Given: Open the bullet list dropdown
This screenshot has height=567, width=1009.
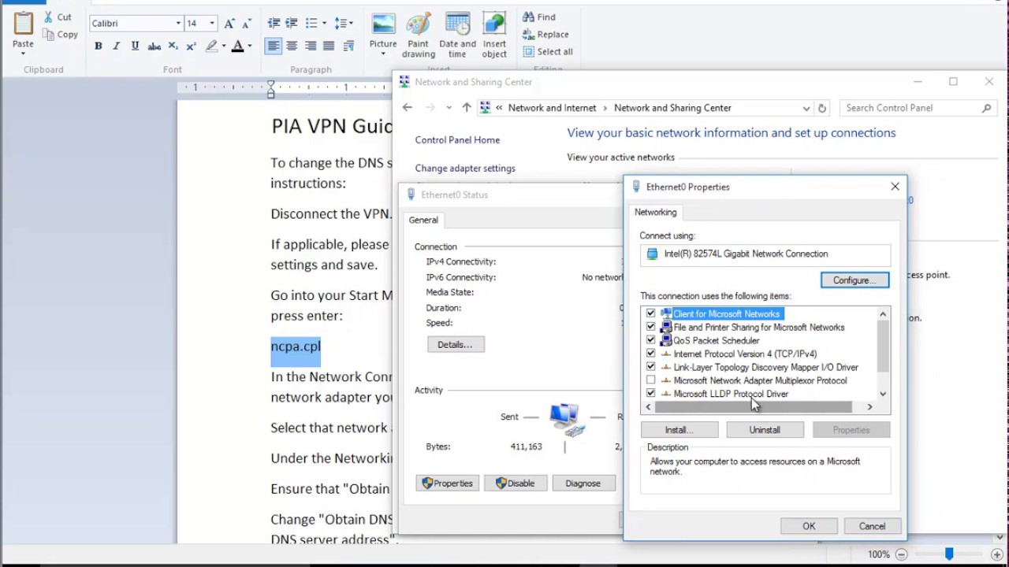Looking at the screenshot, I should click(323, 24).
